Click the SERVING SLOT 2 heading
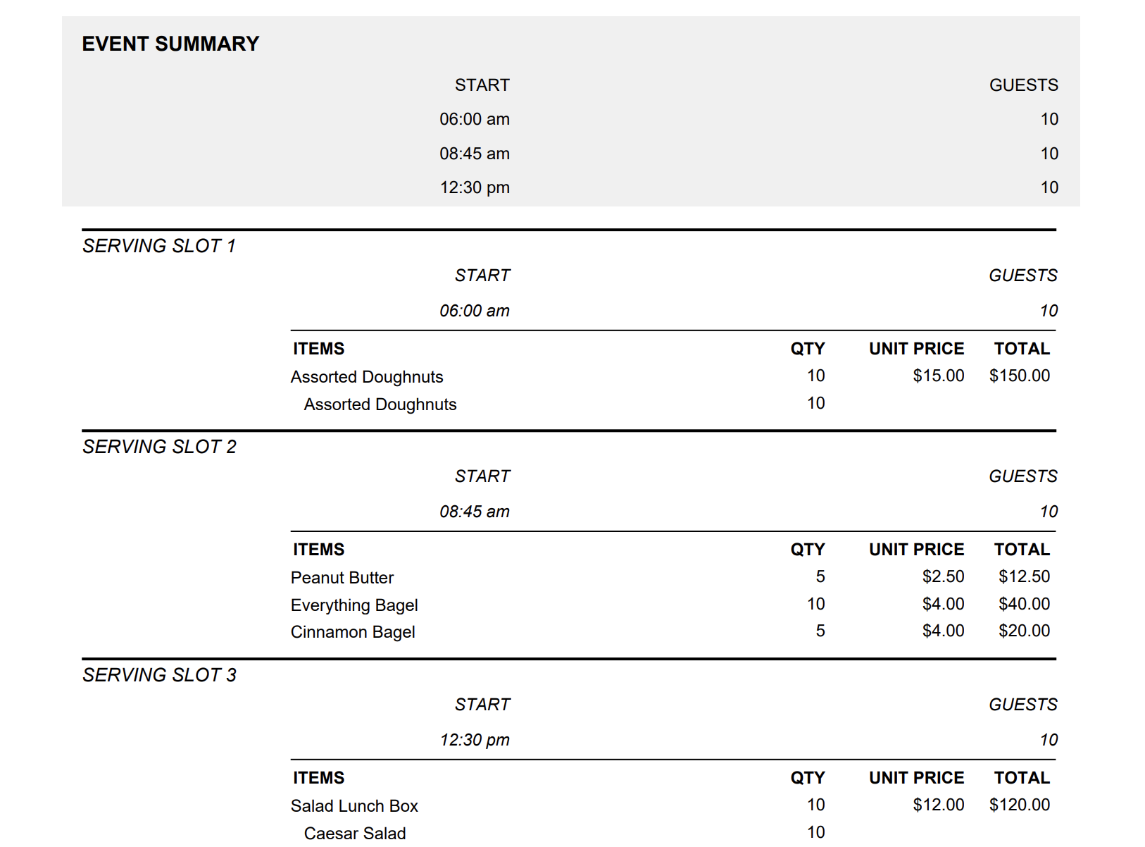Viewport: 1145px width, 847px height. click(159, 447)
